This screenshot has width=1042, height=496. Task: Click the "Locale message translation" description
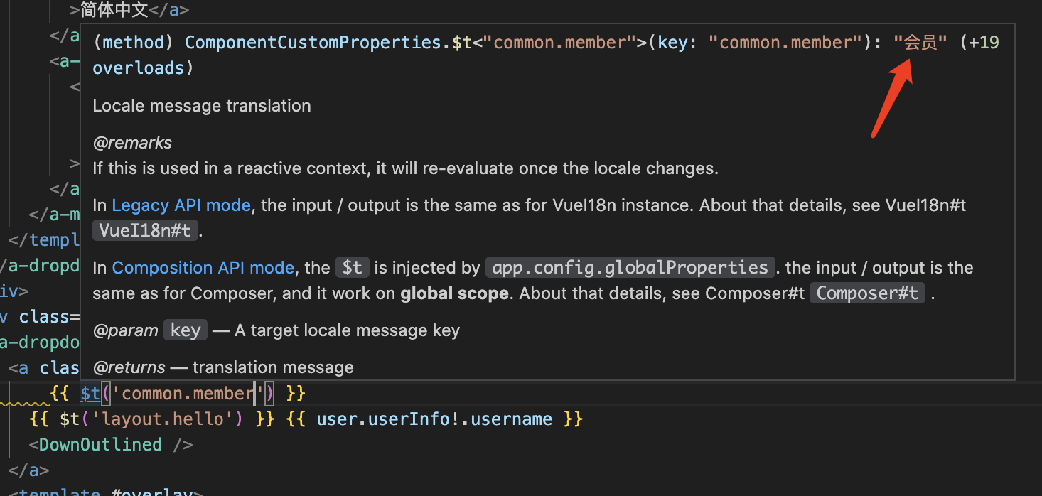pos(202,106)
